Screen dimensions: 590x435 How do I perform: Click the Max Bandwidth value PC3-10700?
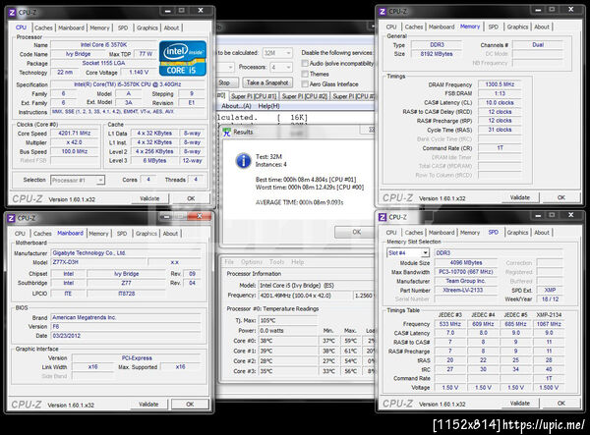click(x=466, y=272)
